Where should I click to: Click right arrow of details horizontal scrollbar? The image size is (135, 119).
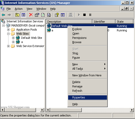132,110
